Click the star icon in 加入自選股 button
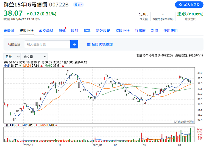 click(181, 5)
